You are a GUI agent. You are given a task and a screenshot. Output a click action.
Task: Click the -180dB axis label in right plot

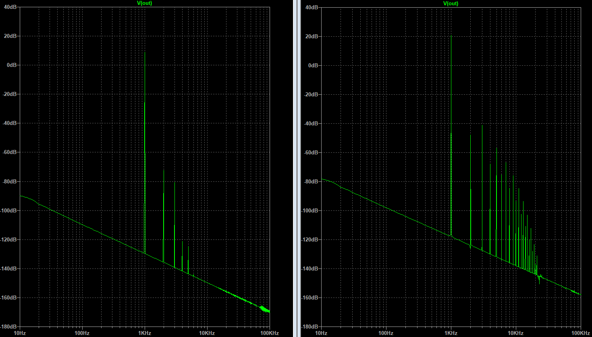(x=310, y=327)
